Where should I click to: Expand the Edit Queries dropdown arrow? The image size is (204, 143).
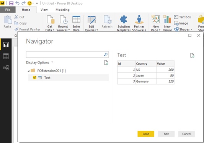click(x=97, y=30)
